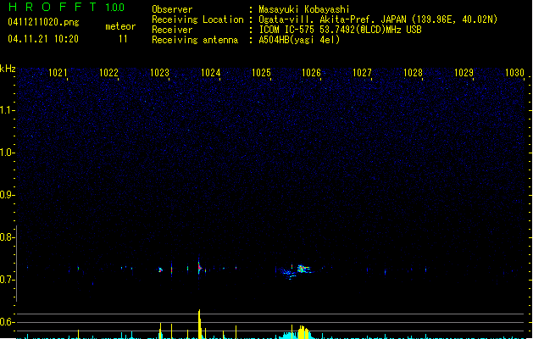Click the 1.1 kHz frequency axis label
Screen dimensions: 533x339
pyautogui.click(x=7, y=110)
